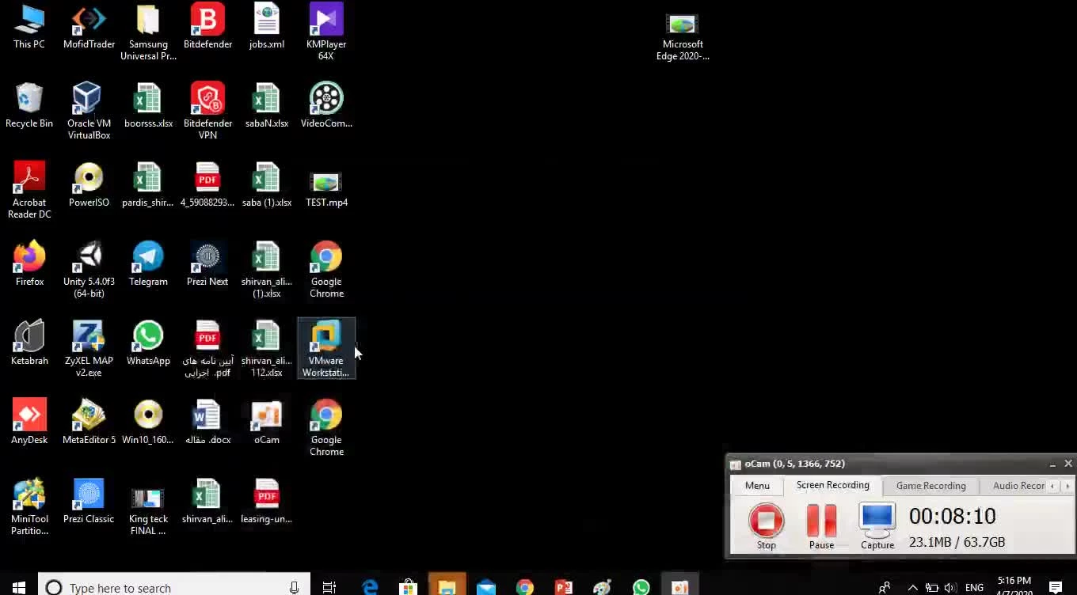
Task: Select the sabaN.xlsx file
Action: point(267,106)
